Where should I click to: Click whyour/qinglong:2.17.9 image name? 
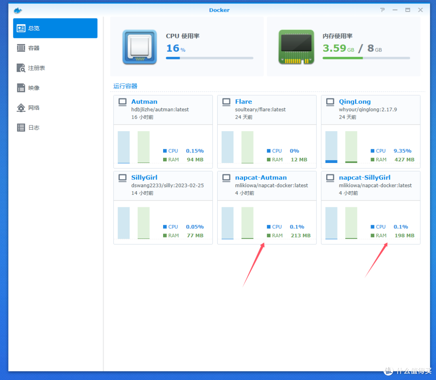(368, 110)
